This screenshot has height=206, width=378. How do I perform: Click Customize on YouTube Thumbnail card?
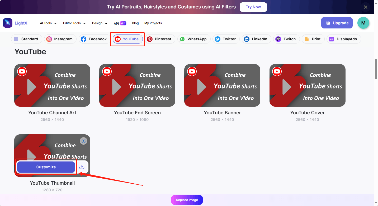46,167
